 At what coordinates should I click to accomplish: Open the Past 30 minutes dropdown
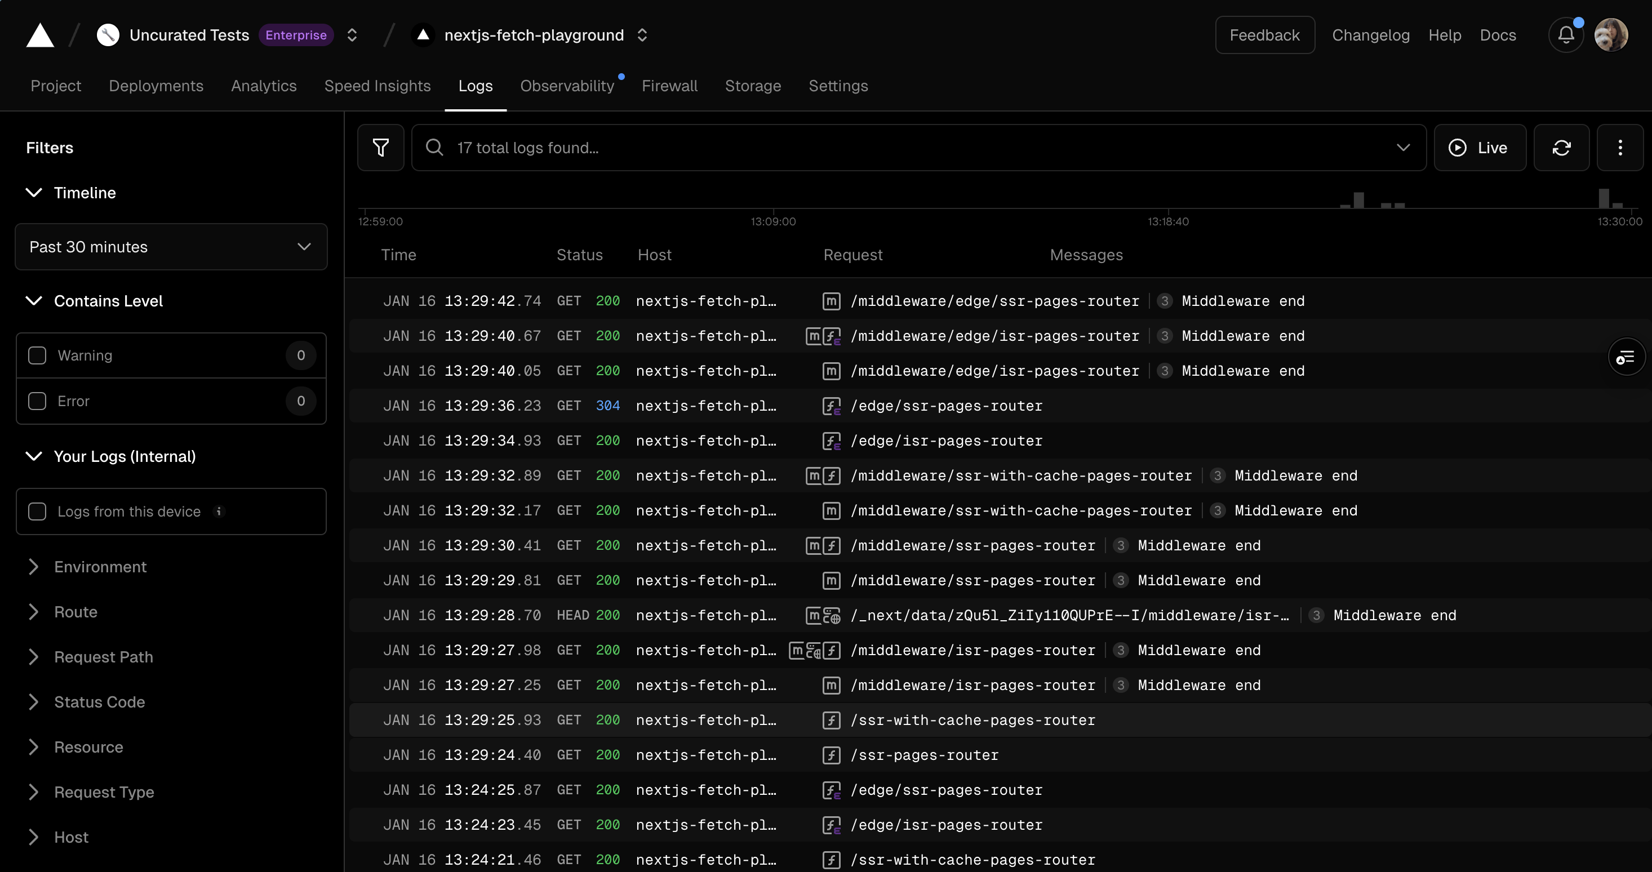[x=171, y=247]
